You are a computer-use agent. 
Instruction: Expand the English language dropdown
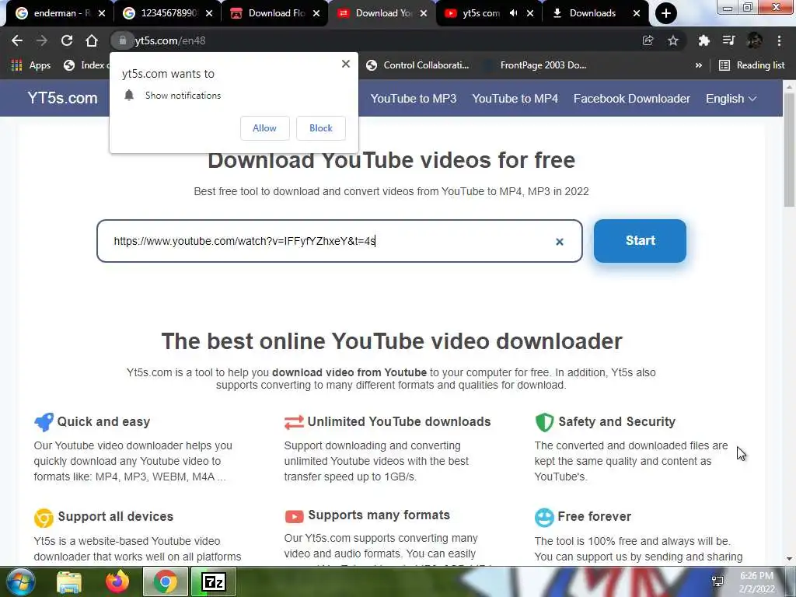coord(731,99)
